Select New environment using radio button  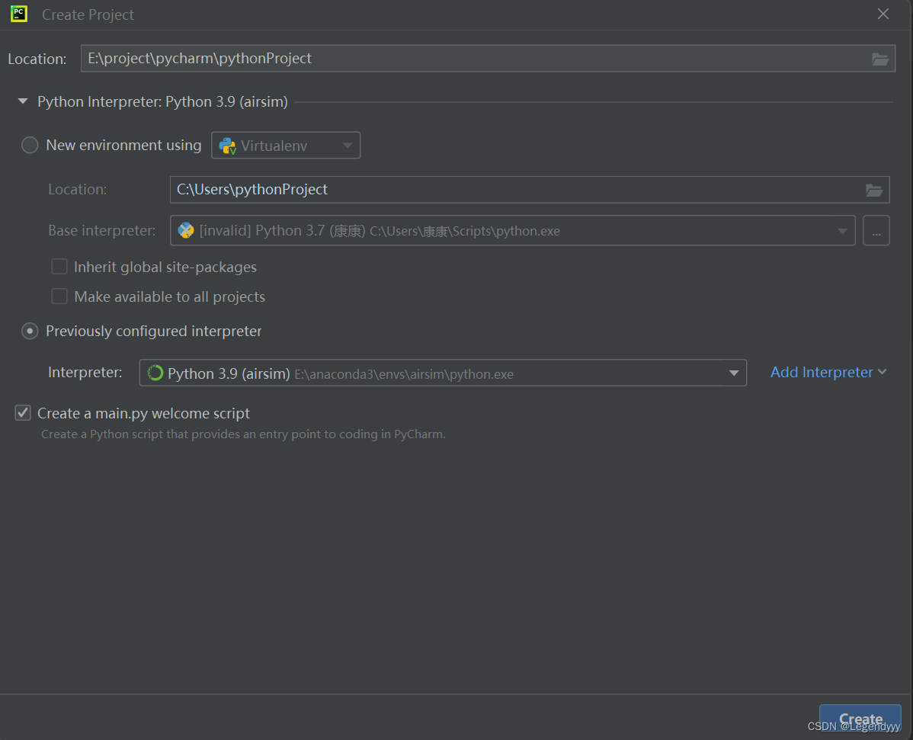click(30, 145)
